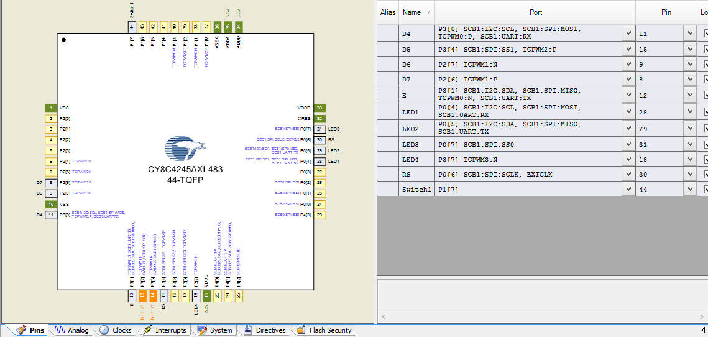Open the Port dropdown for Switch1
The width and height of the screenshot is (708, 337).
point(628,189)
